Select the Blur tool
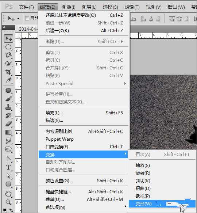197x213 pixels. tap(8, 141)
